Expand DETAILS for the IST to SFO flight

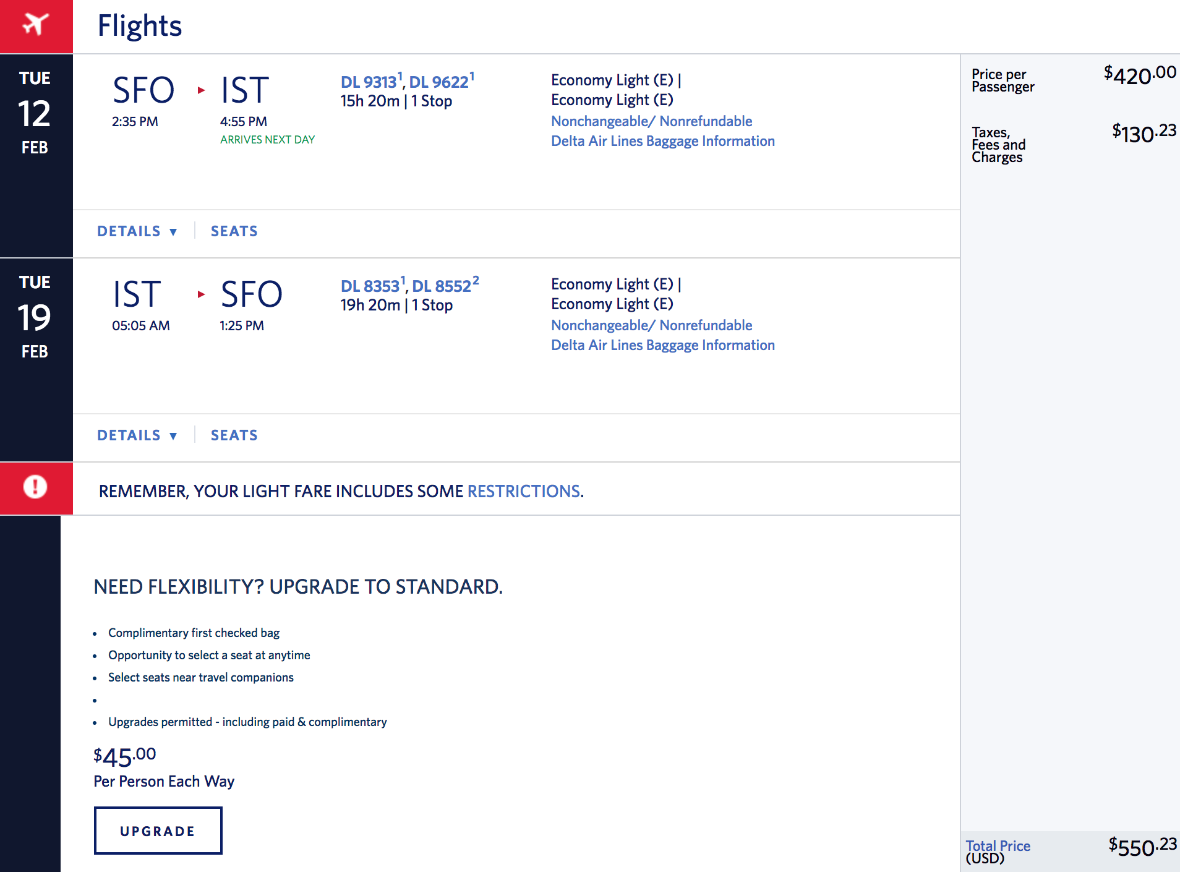[137, 435]
